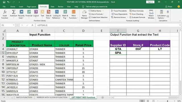Click the Select All corner triangle
The image size is (182, 102).
pyautogui.click(x=4, y=31)
